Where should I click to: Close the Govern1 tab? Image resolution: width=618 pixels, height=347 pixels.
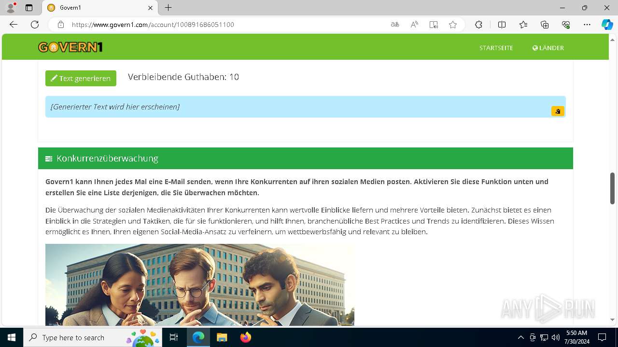[150, 8]
